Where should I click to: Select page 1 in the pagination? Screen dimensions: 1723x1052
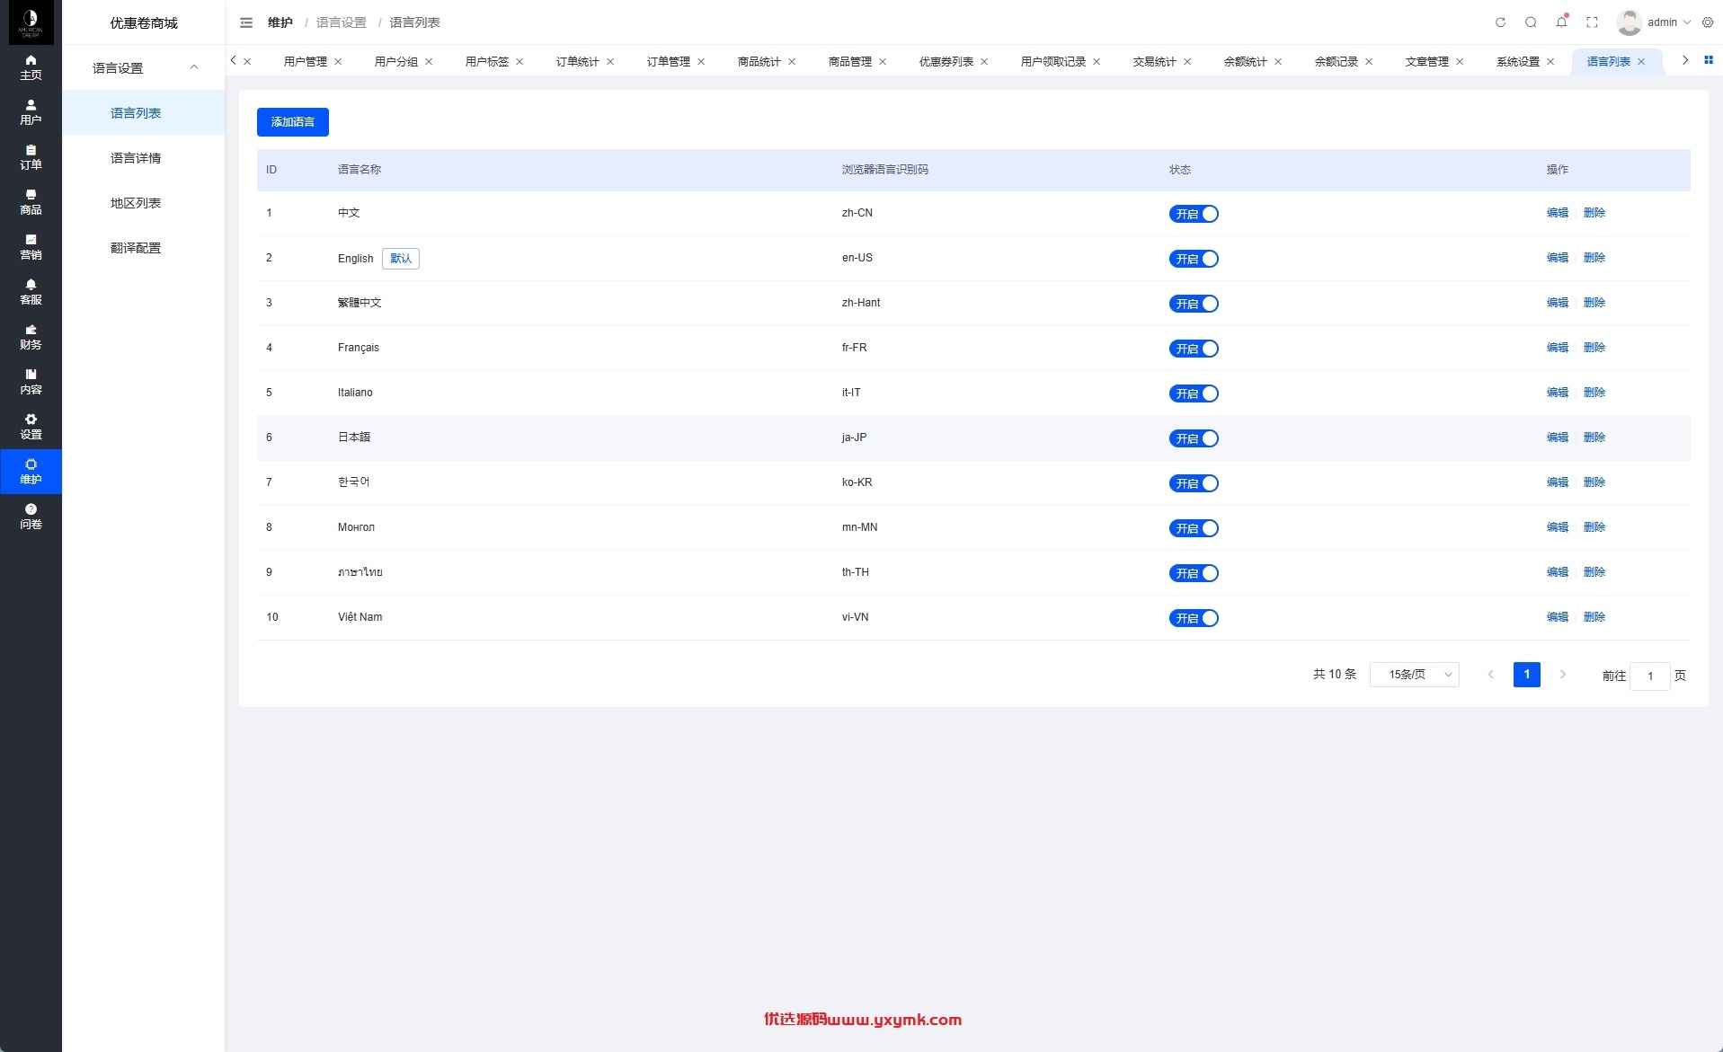point(1527,675)
